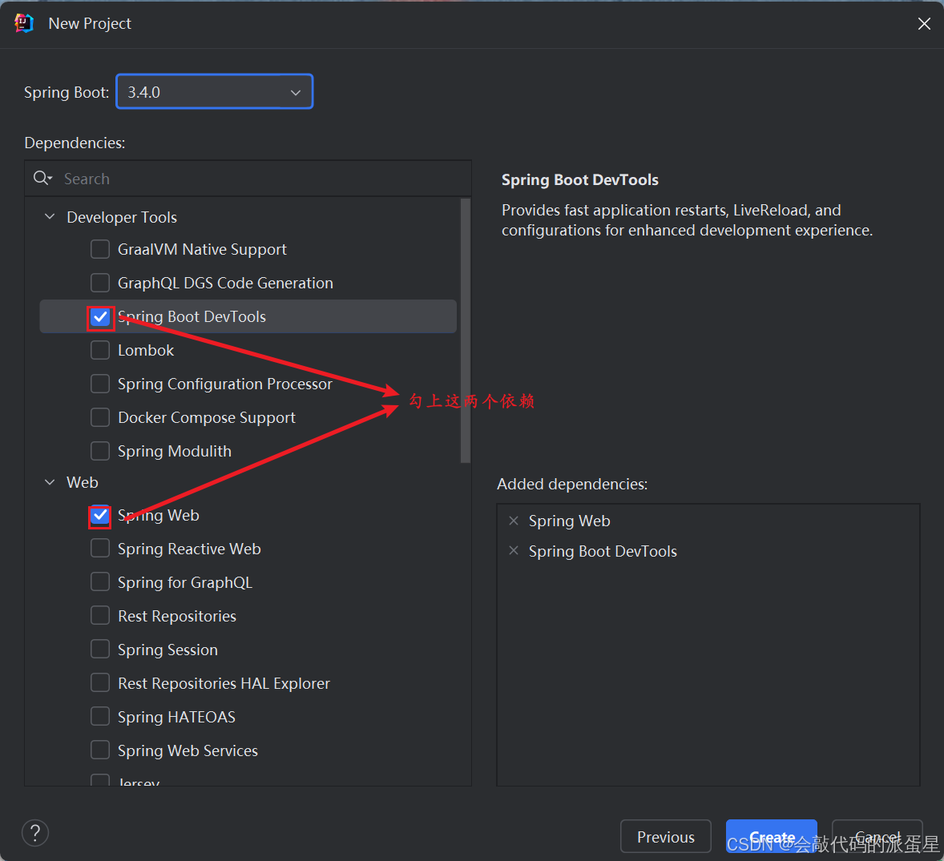Remove Spring Boot DevTools from added dependencies

point(514,550)
